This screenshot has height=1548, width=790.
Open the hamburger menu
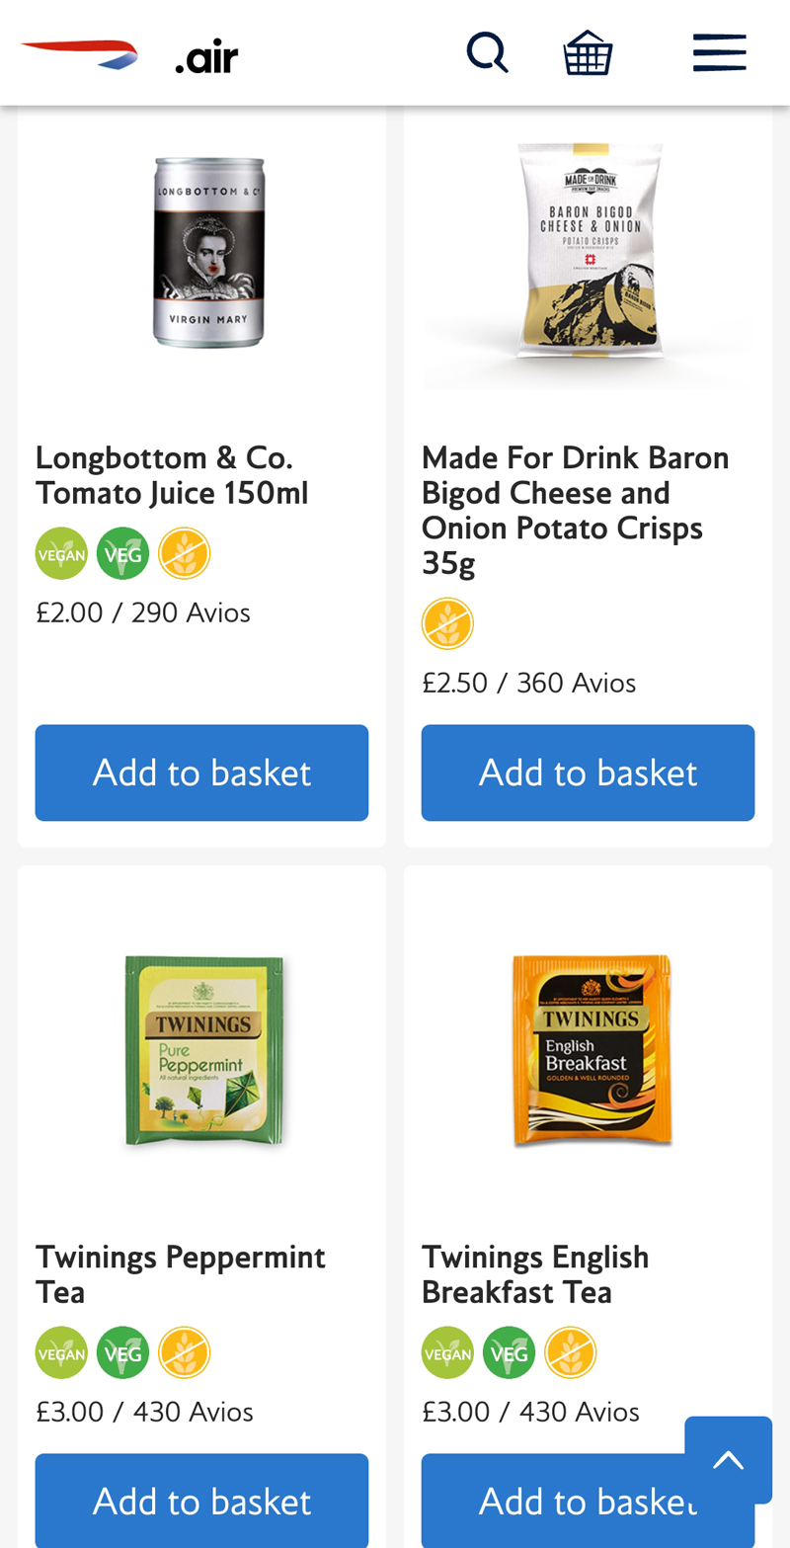pos(719,52)
